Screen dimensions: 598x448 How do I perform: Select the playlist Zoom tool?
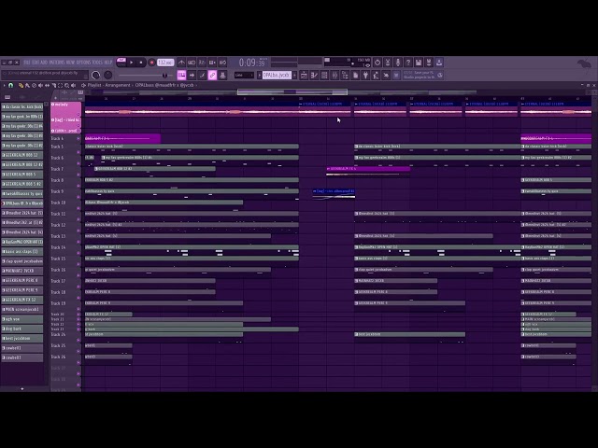(66, 85)
